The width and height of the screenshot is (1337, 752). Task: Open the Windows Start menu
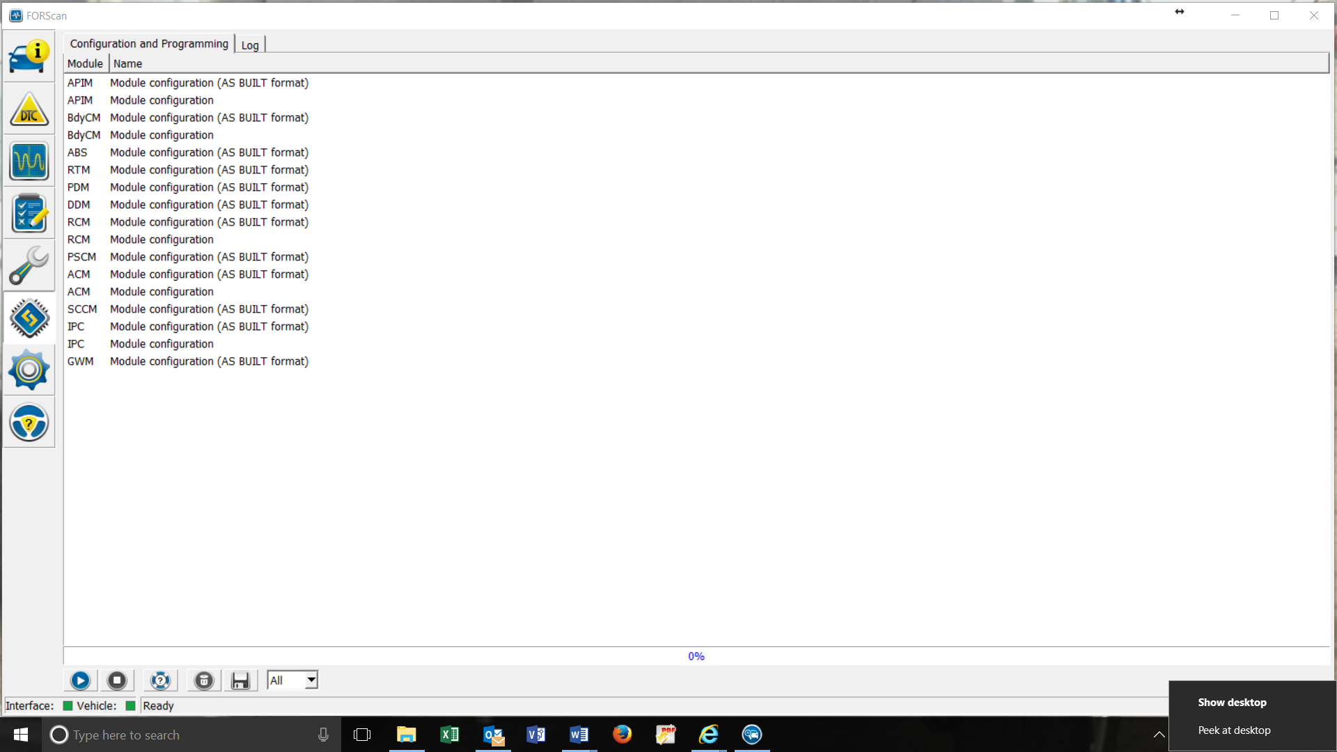coord(20,735)
